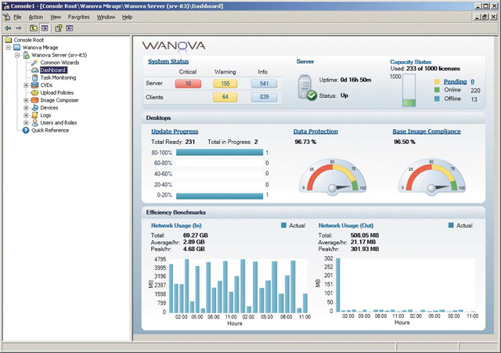Expand the Devices tree node
The image size is (501, 353).
[x=26, y=108]
